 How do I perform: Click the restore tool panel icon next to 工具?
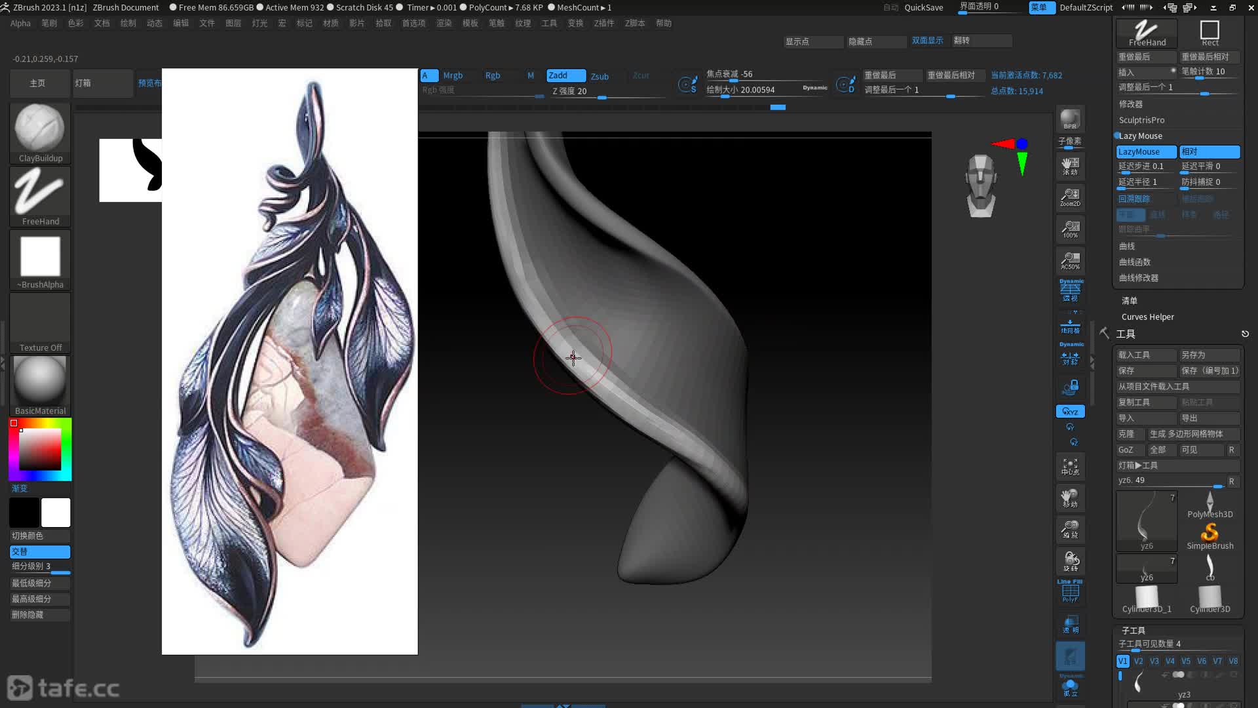[1245, 334]
